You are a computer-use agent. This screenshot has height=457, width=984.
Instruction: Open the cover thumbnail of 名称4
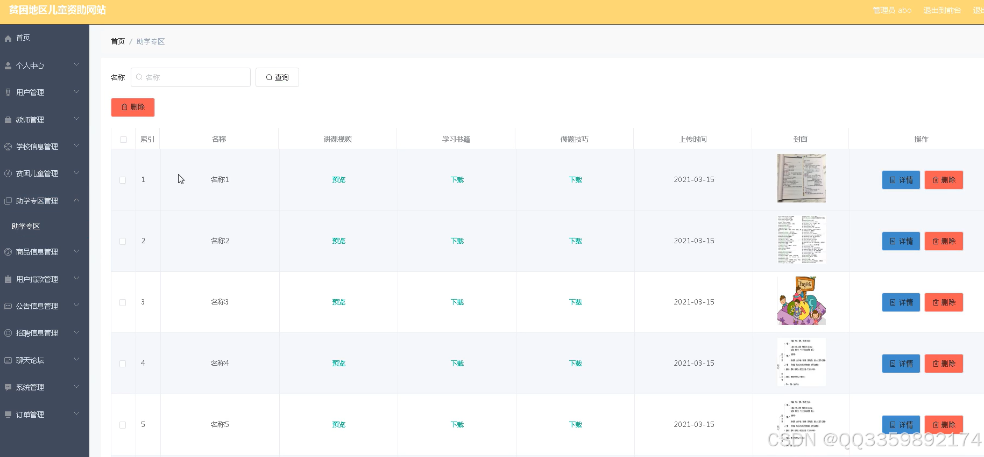pyautogui.click(x=802, y=362)
